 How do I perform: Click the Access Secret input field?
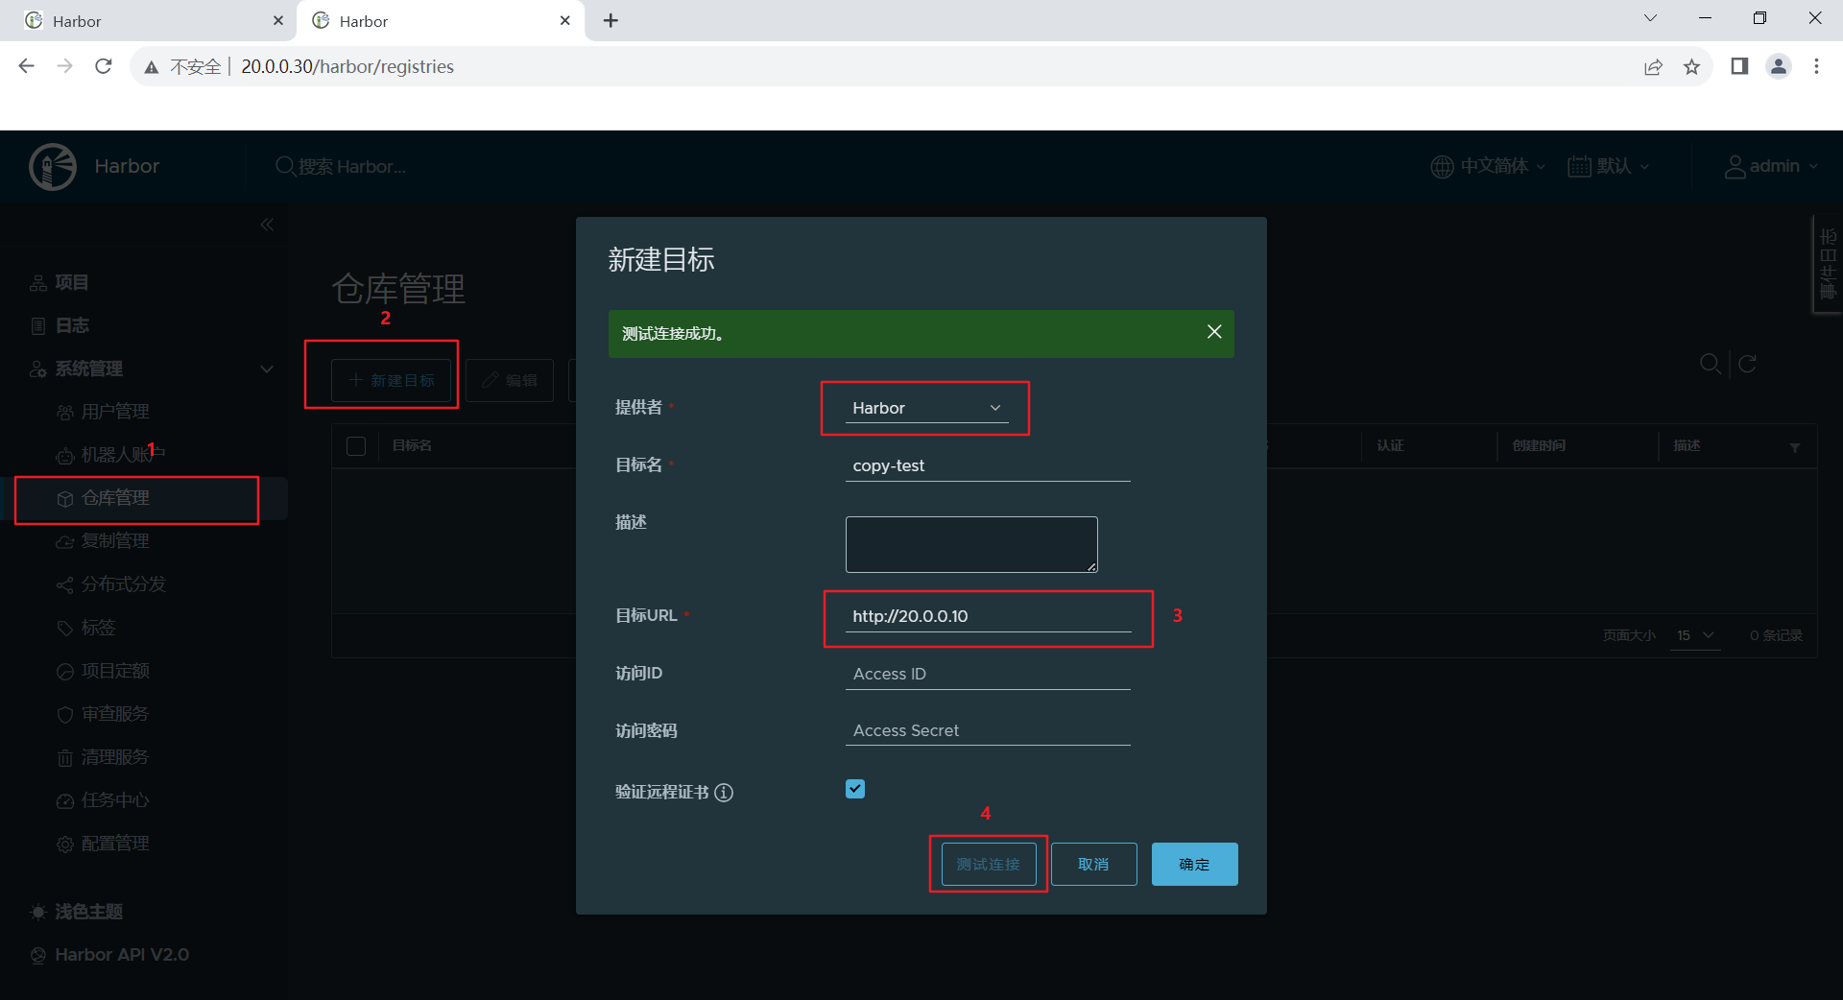(x=988, y=730)
